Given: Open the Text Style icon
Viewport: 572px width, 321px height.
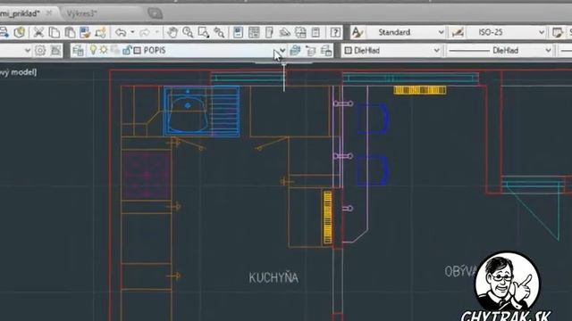Looking at the screenshot, I should click(357, 32).
